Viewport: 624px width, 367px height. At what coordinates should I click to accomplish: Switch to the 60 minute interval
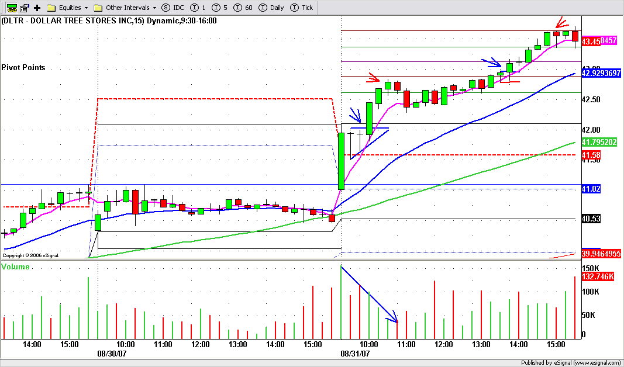(243, 8)
